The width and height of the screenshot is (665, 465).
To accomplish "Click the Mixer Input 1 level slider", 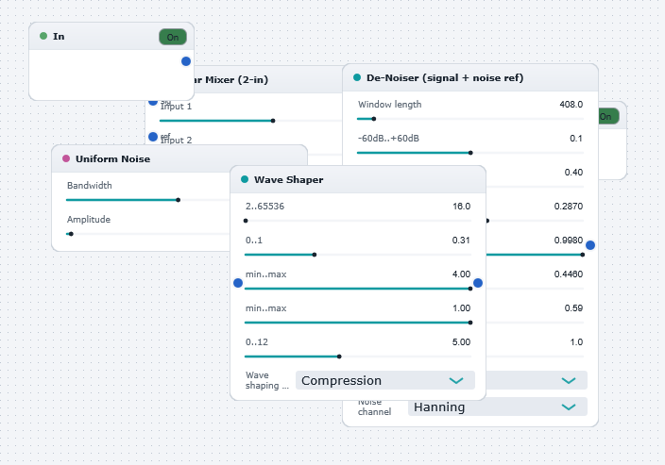I will point(250,121).
